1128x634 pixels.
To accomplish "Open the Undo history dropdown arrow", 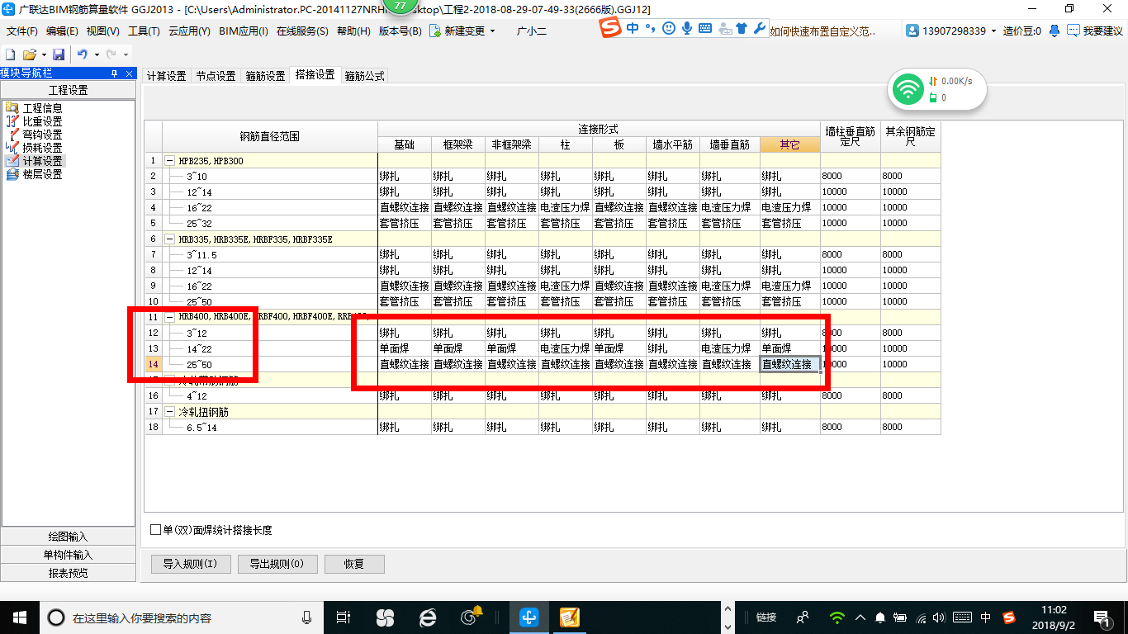I will coord(96,54).
